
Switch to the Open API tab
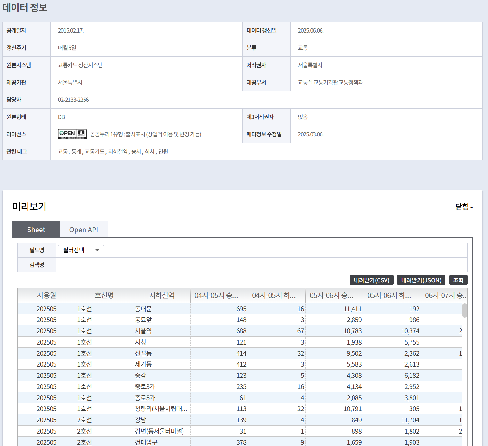[84, 230]
